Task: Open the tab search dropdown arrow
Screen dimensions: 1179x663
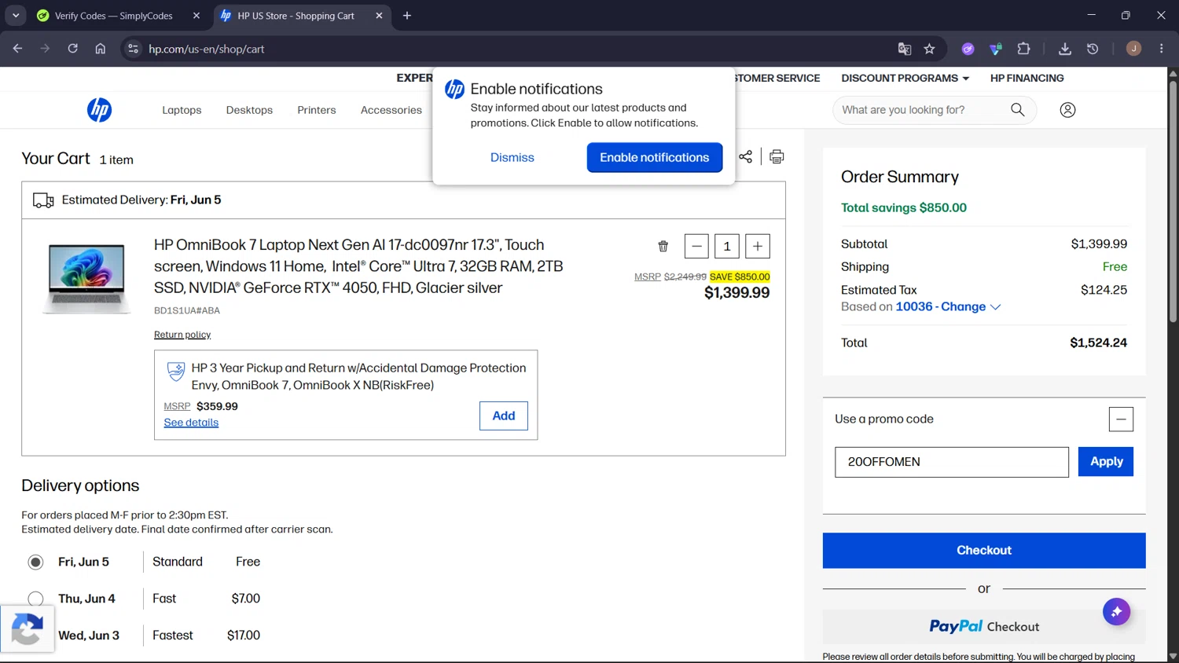Action: tap(16, 16)
